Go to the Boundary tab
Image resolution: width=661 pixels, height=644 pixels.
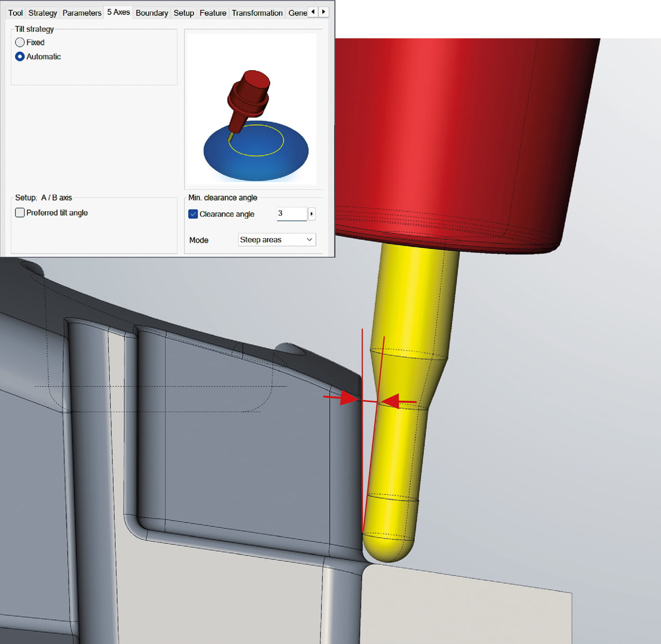tap(152, 13)
